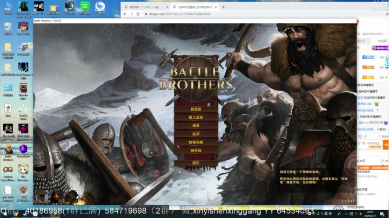Open the blue circular arrow app shortcut

tap(100, 8)
